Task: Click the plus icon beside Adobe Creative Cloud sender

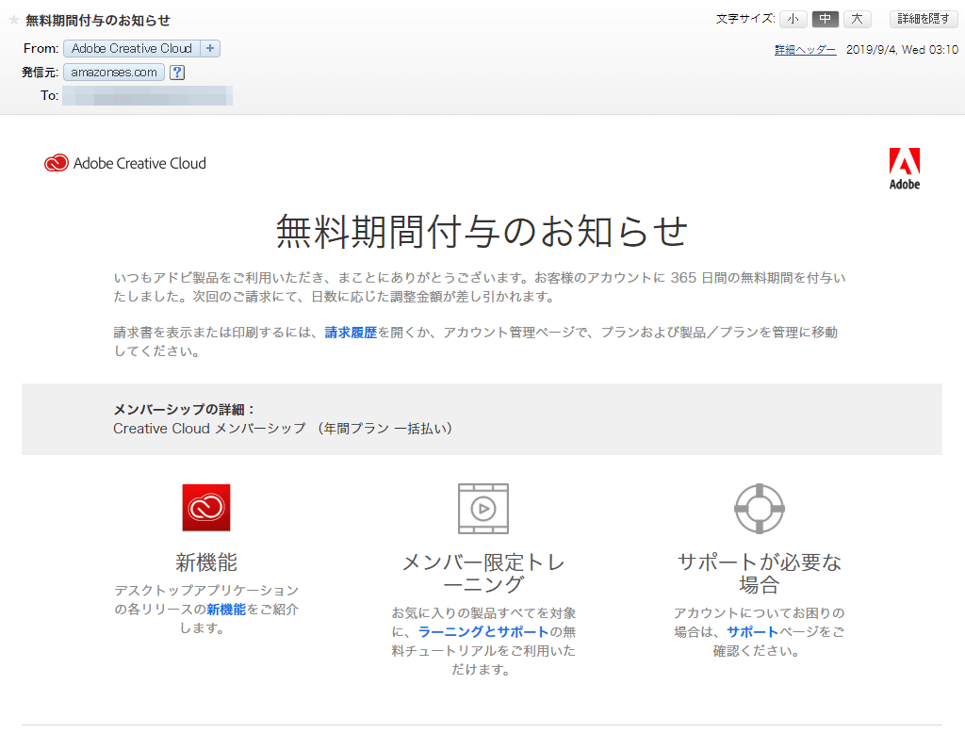Action: [x=210, y=48]
